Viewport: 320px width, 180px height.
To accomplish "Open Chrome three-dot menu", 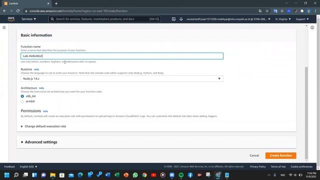I will 315,11.
